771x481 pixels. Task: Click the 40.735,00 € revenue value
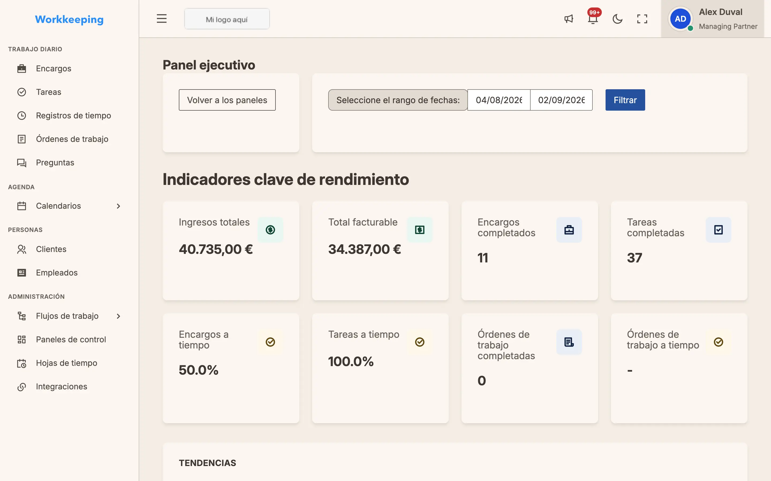point(216,249)
